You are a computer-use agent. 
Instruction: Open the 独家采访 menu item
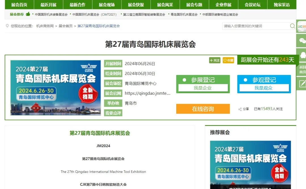pyautogui.click(x=282, y=5)
